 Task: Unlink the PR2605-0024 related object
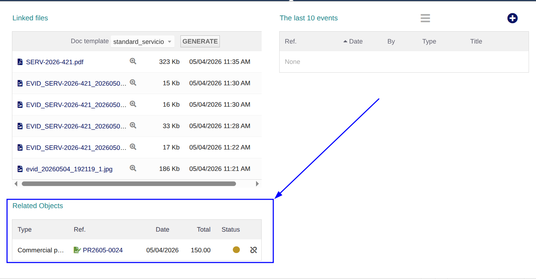[x=254, y=250]
